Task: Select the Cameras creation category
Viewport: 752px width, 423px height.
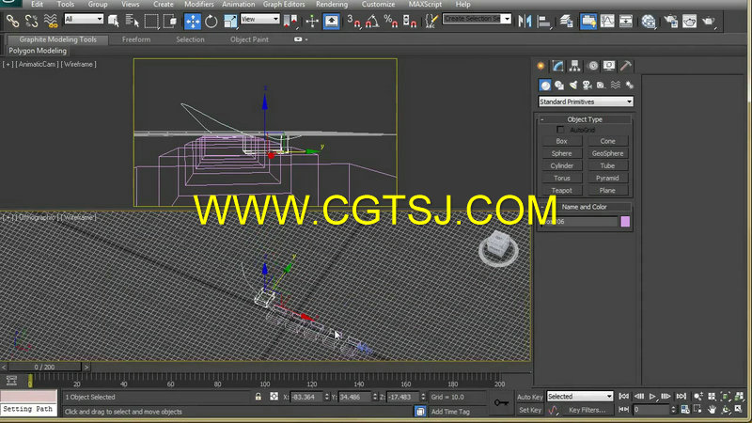Action: (x=587, y=85)
